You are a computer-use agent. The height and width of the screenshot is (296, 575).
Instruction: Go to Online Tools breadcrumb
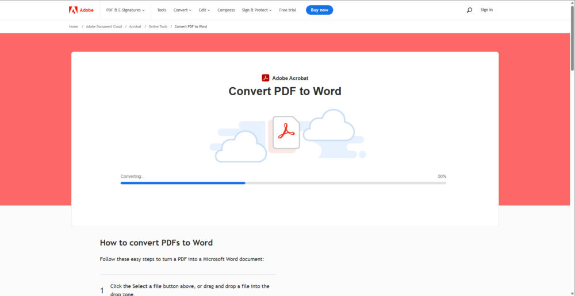158,27
